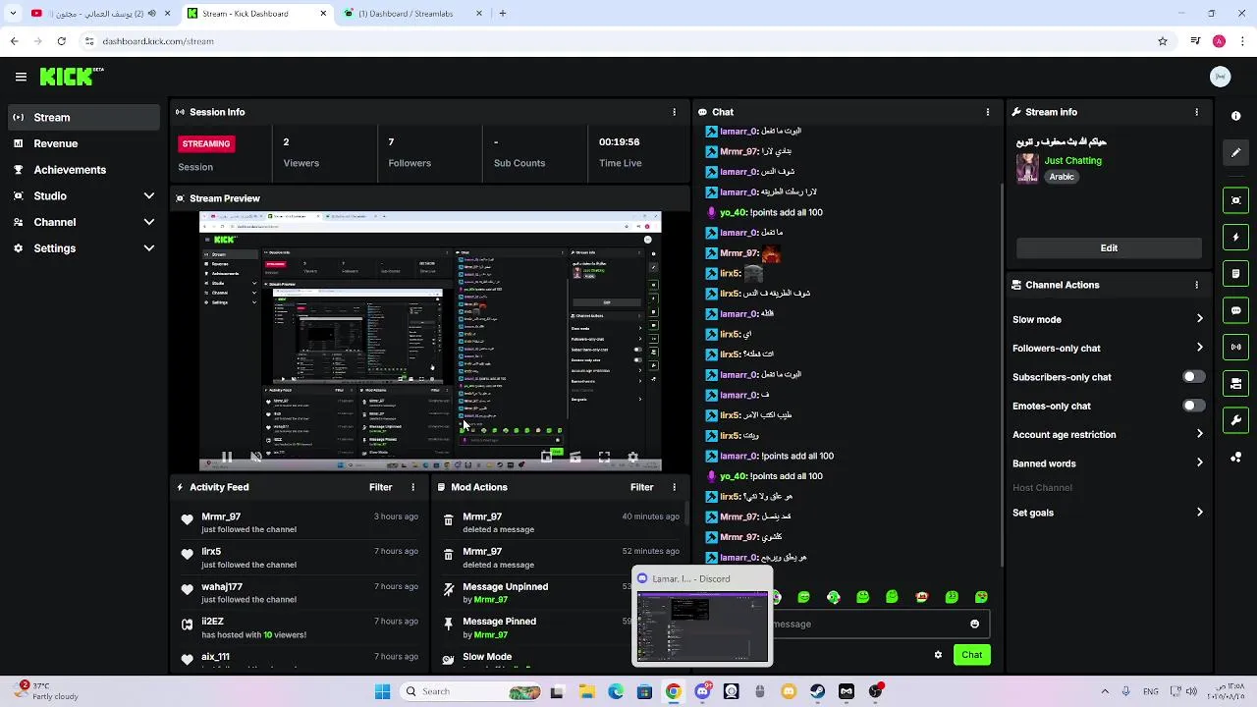Click trash icon for Mrmr_97 40 minutes ago
This screenshot has width=1257, height=707.
click(449, 520)
